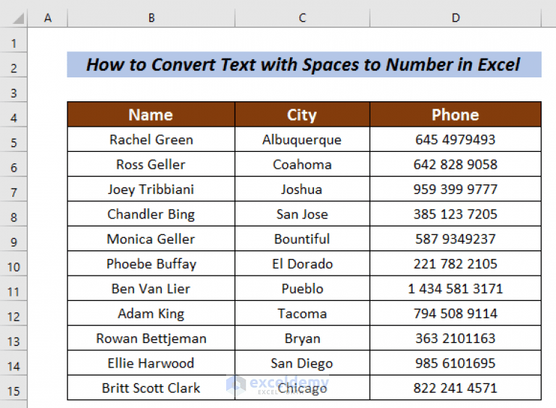Viewport: 556px width, 408px height.
Task: Select the cell Monica Geller
Action: [151, 239]
